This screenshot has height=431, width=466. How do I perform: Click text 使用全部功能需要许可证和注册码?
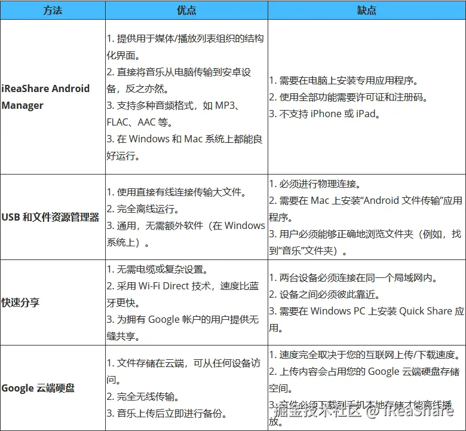[x=348, y=97]
